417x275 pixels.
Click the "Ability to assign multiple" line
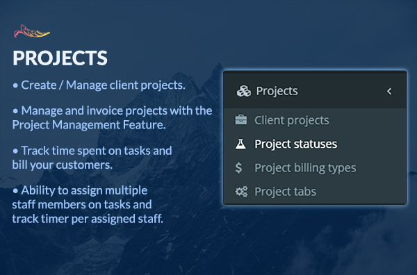coord(84,190)
